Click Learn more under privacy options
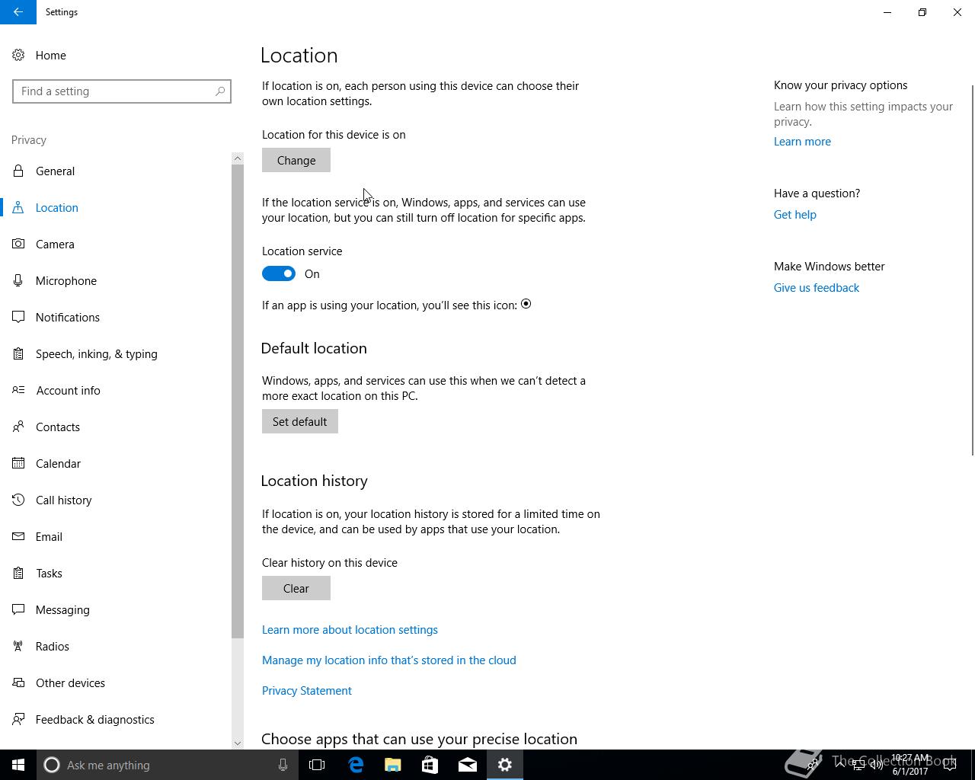The width and height of the screenshot is (975, 780). (x=802, y=142)
